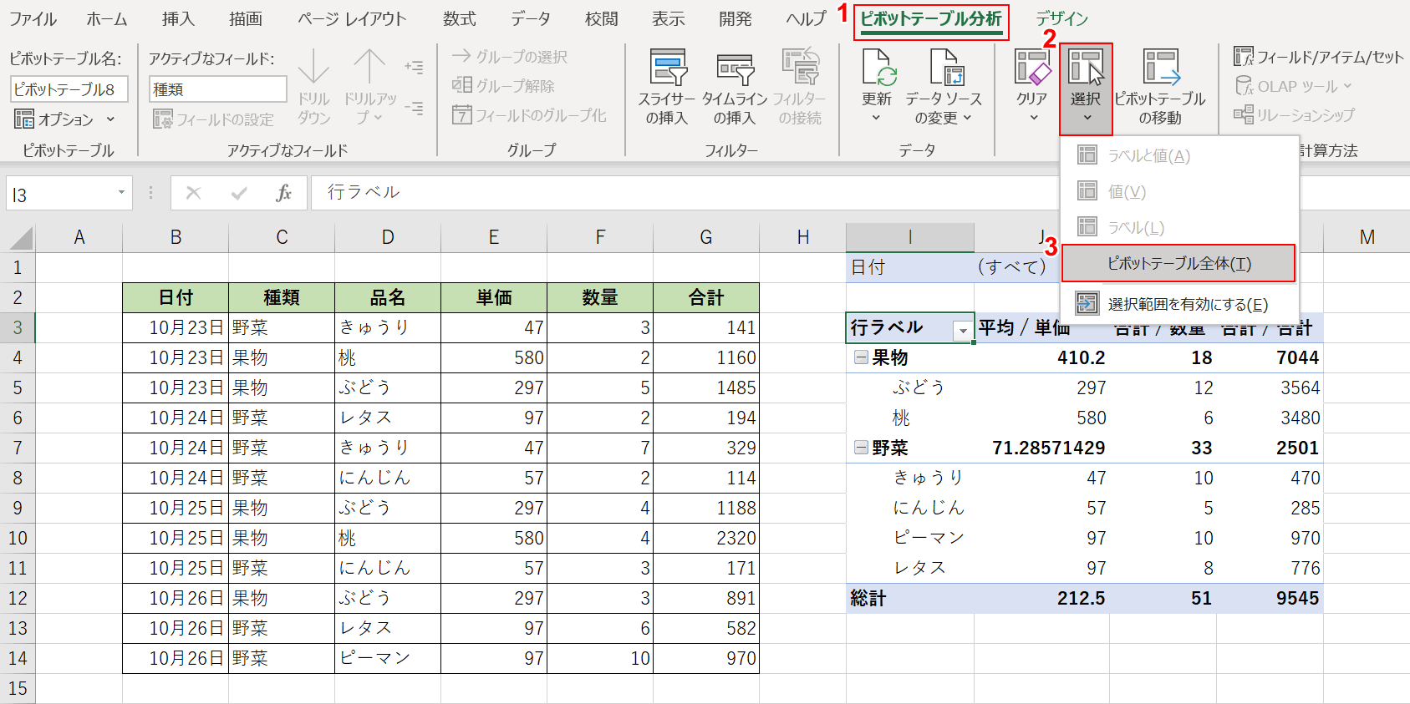Screen dimensions: 1410x704
Task: Click the スライサーの挿入 icon
Action: (x=667, y=68)
